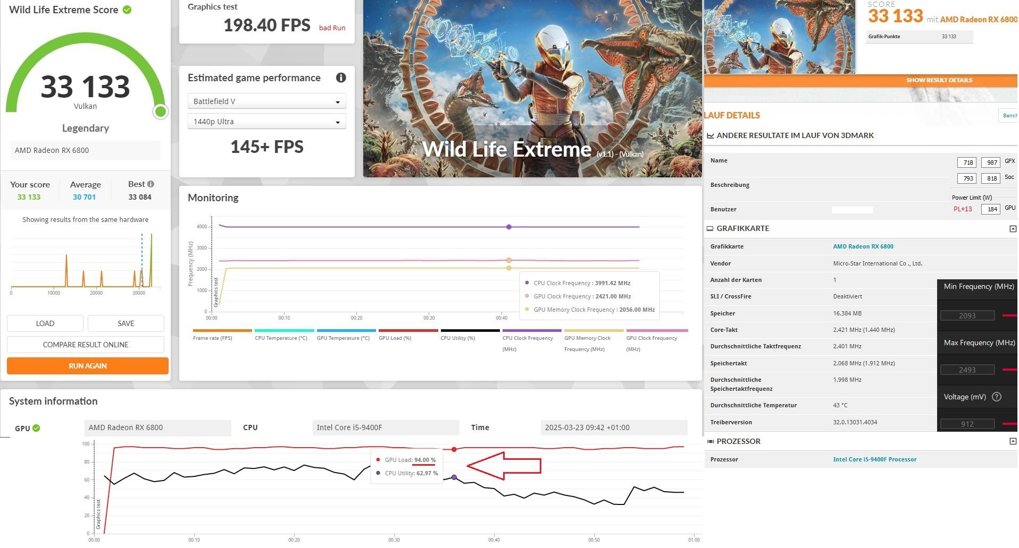Screen dimensions: 1019x548
Task: Click the green check next to GPU in System information
Action: (36, 428)
